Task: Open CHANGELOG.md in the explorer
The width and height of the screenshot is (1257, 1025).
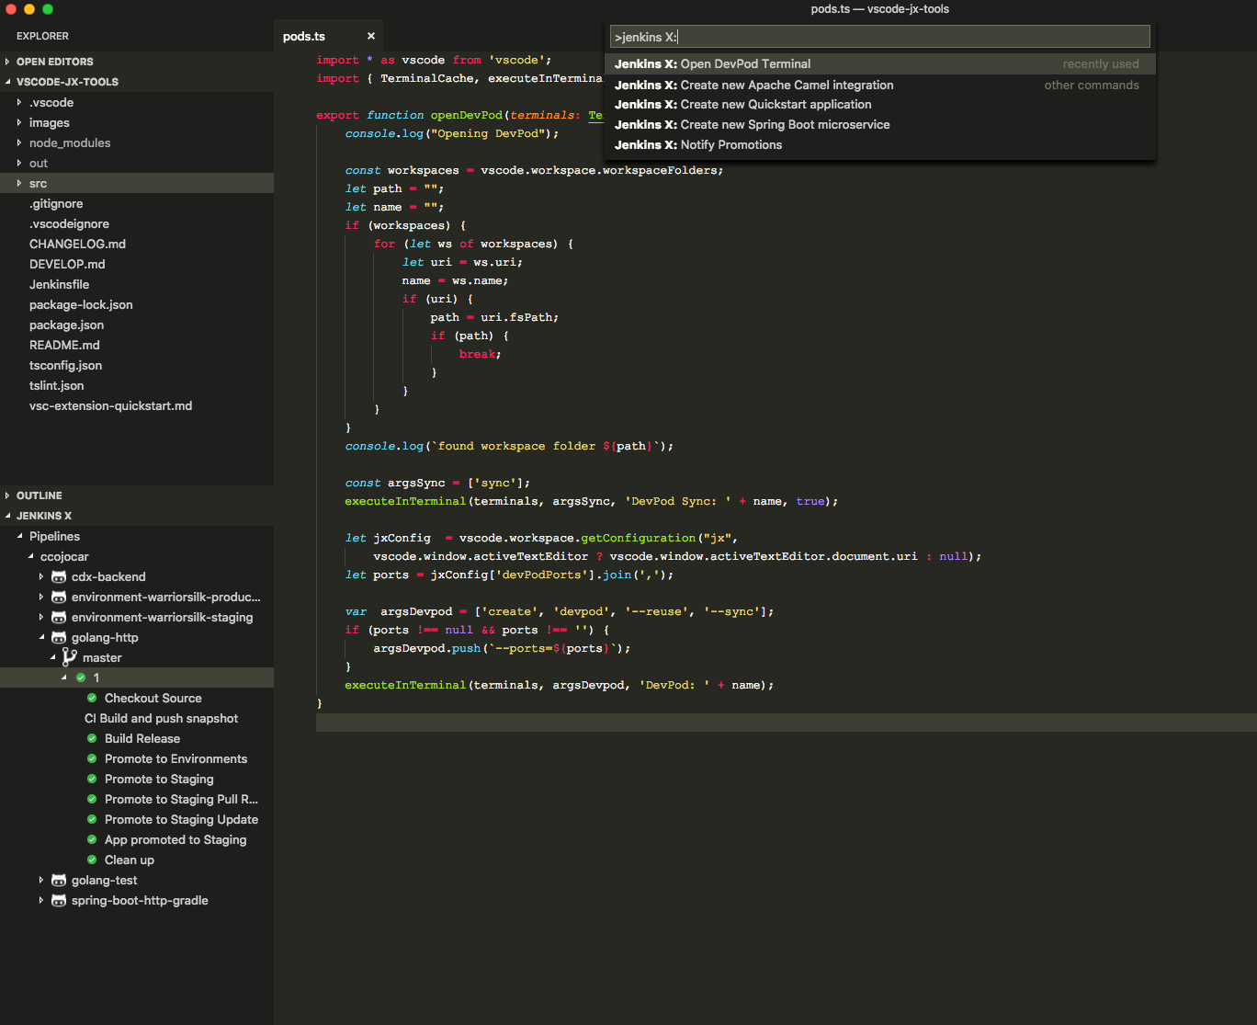Action: coord(137,244)
